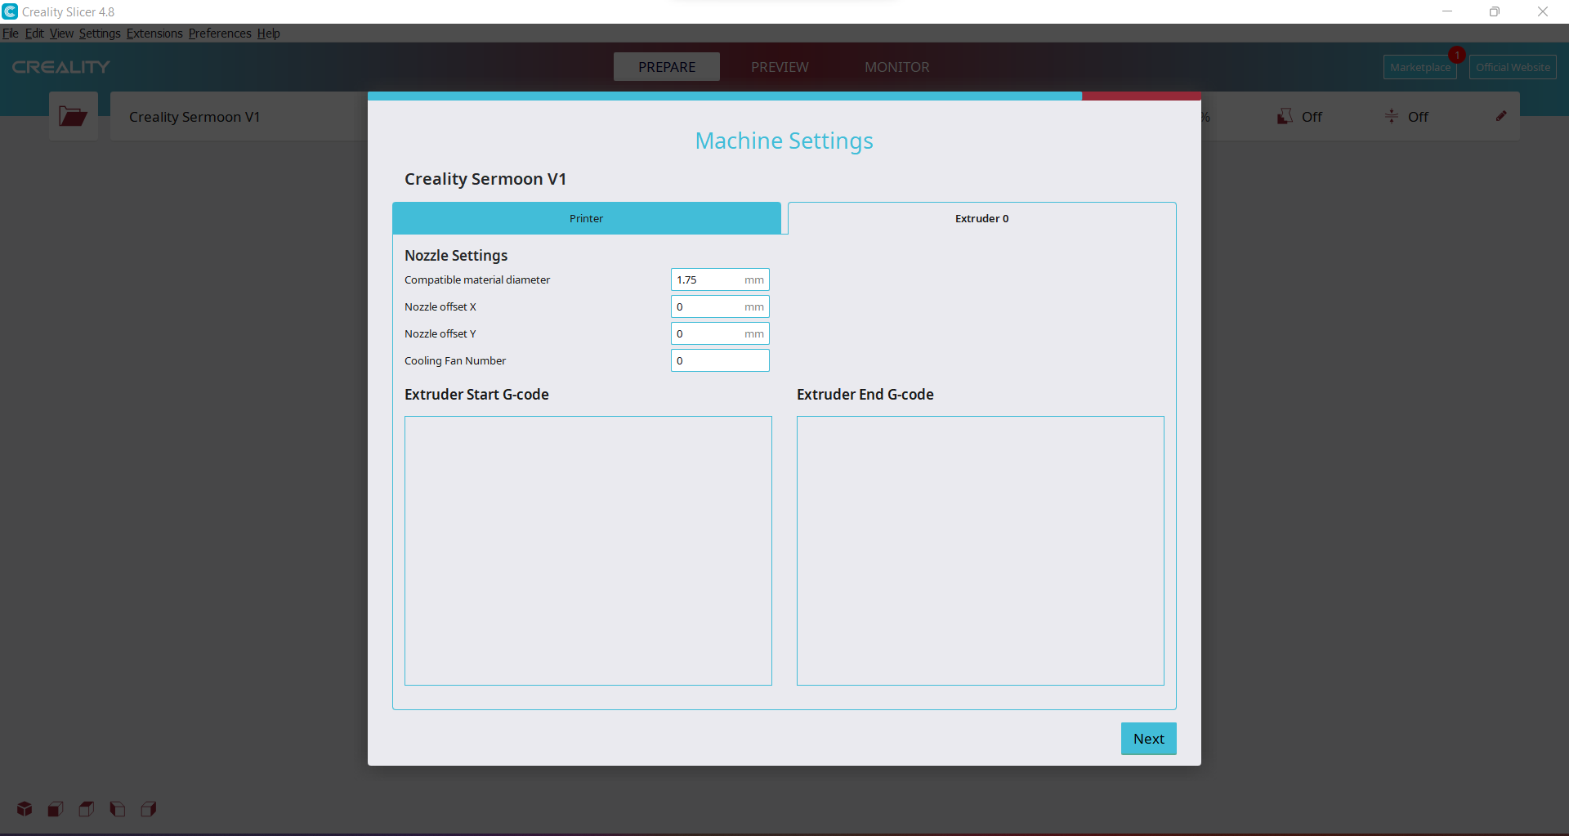Select the top view cube icon
1569x836 pixels.
point(87,809)
